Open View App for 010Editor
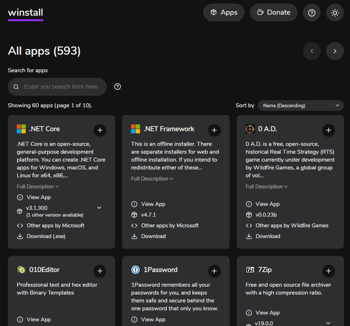This screenshot has width=350, height=326. coord(34,319)
